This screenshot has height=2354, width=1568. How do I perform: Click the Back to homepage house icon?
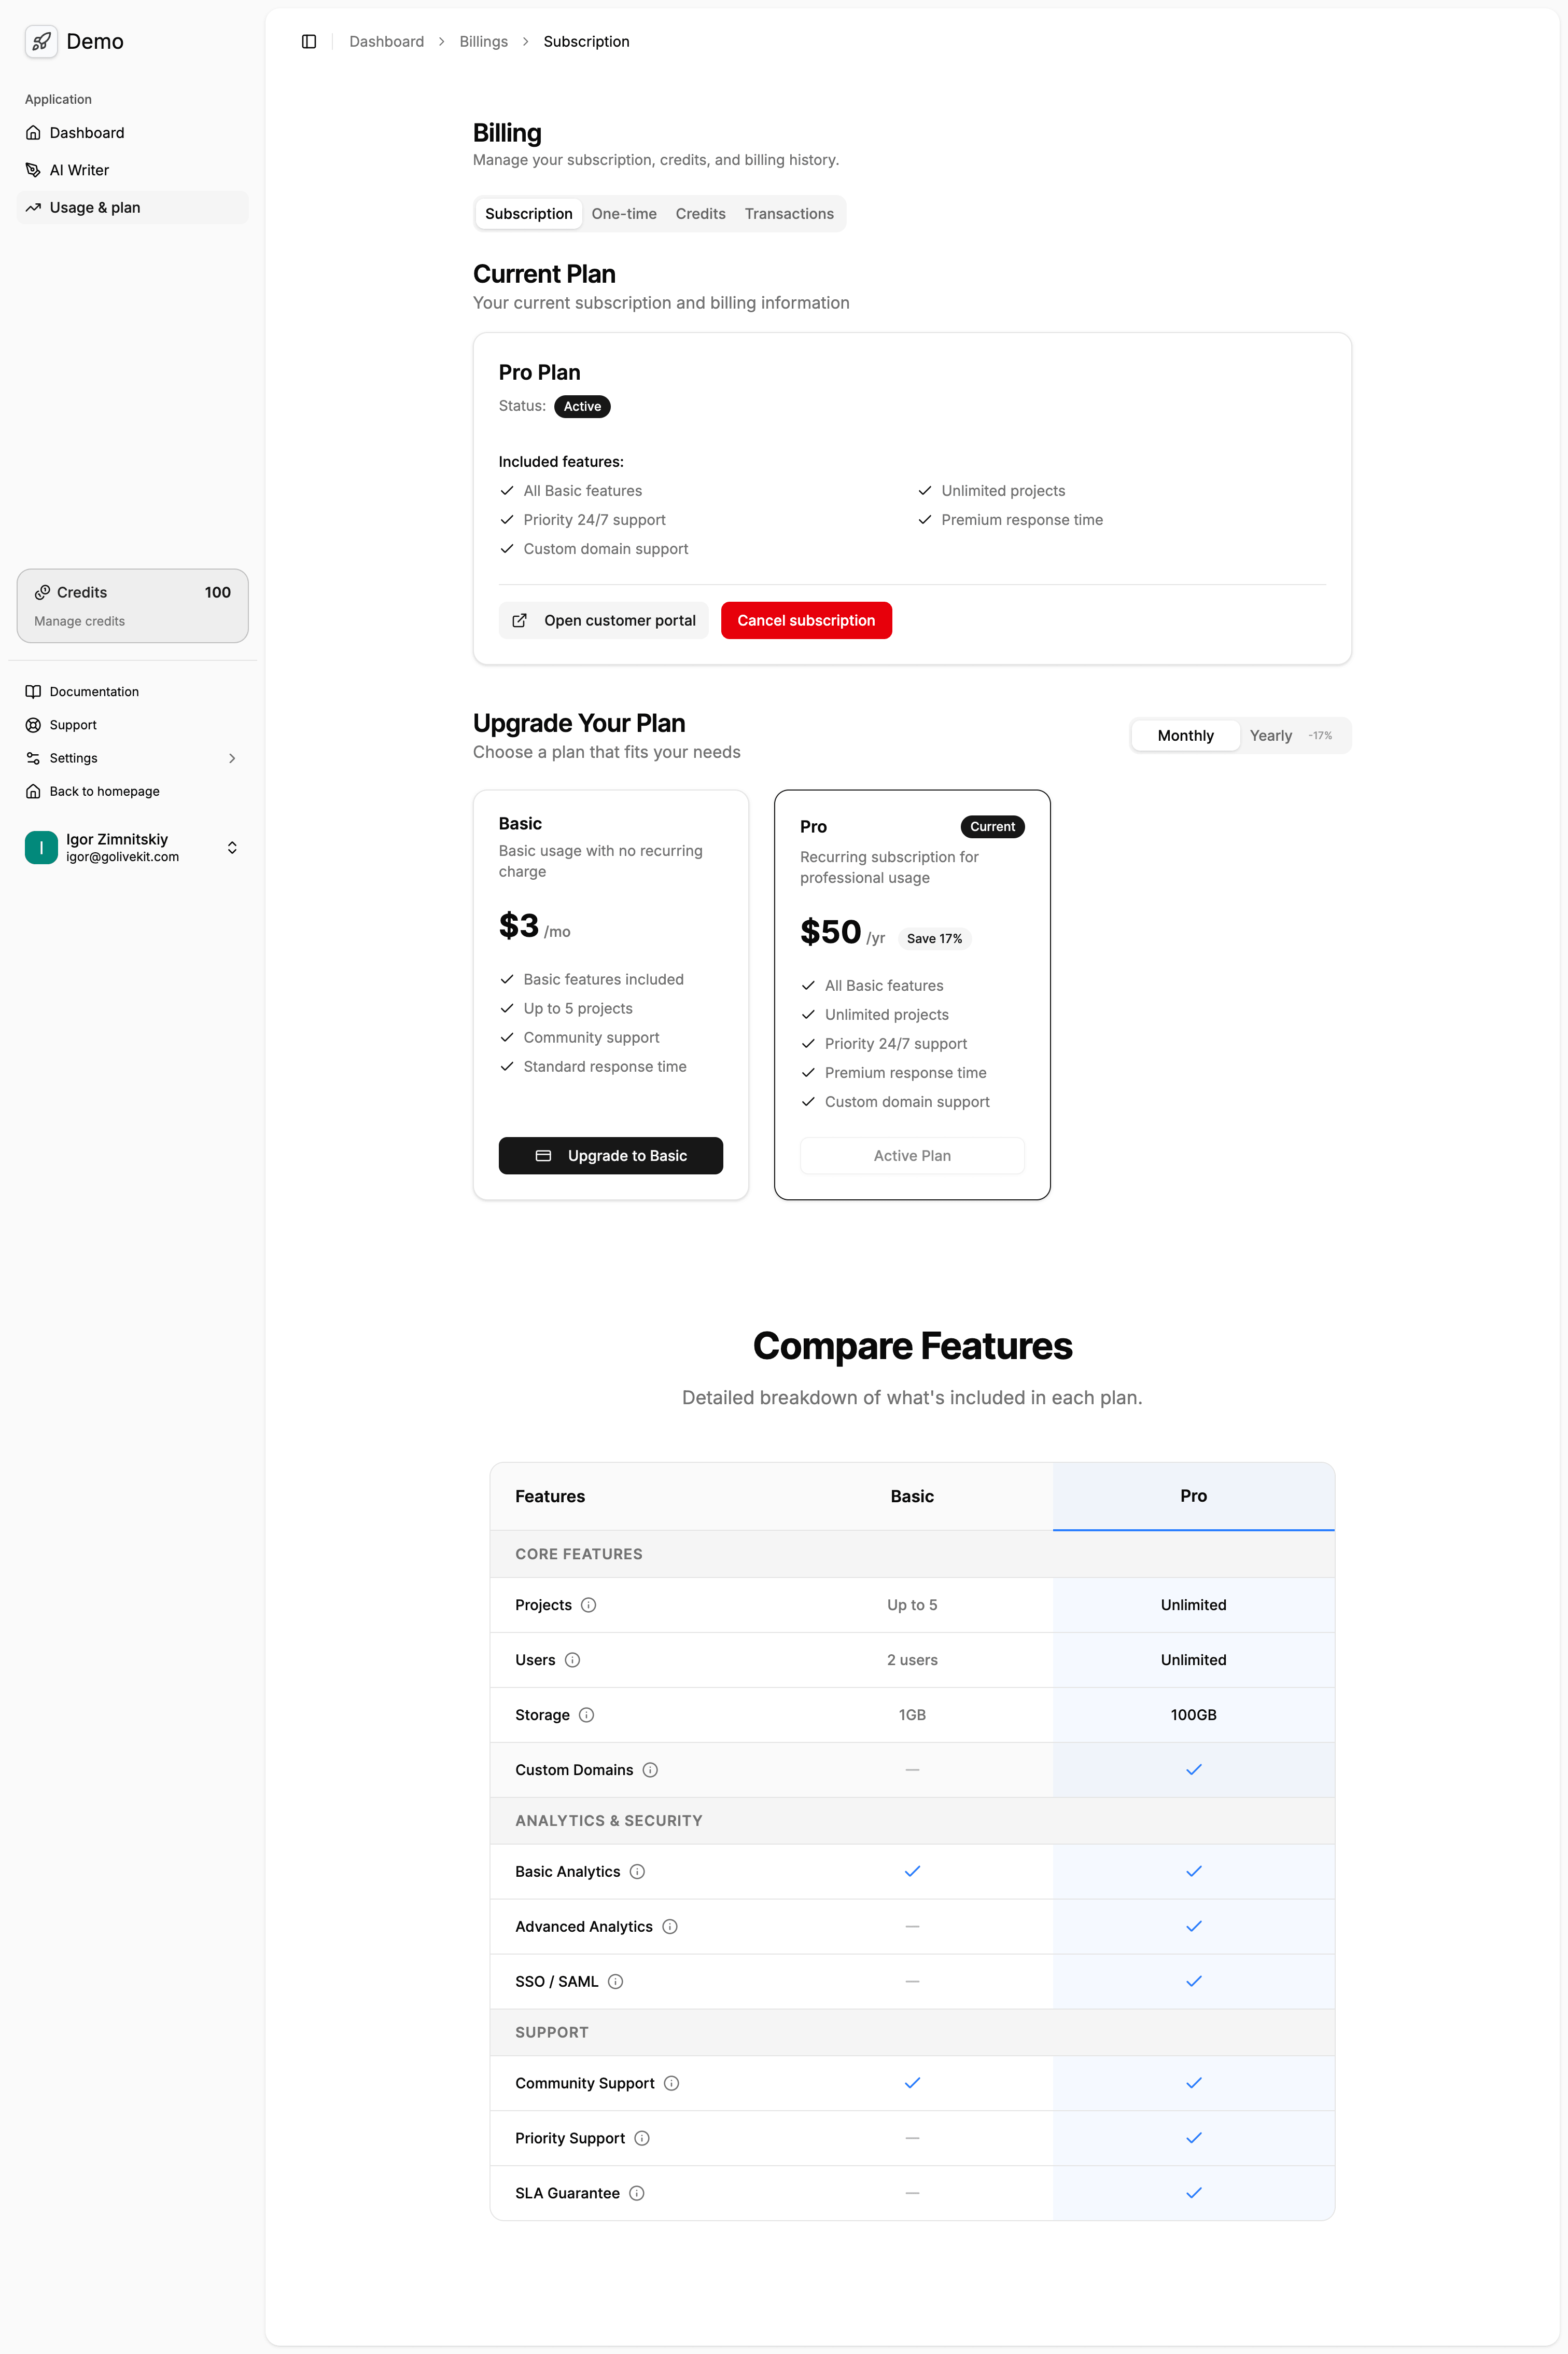(33, 792)
